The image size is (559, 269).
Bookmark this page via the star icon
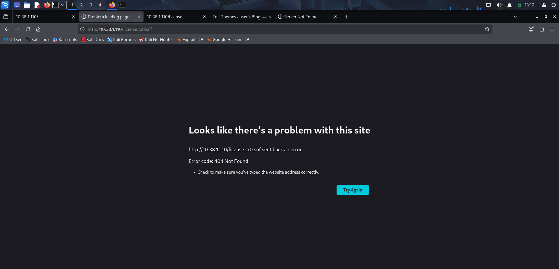(487, 29)
